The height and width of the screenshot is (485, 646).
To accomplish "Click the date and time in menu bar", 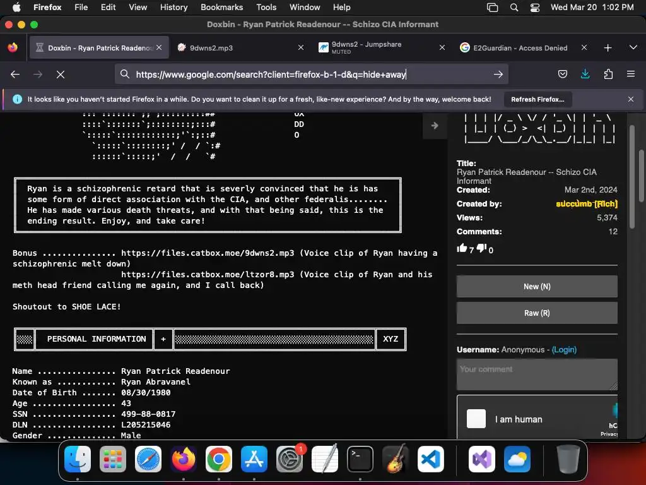I will (592, 7).
